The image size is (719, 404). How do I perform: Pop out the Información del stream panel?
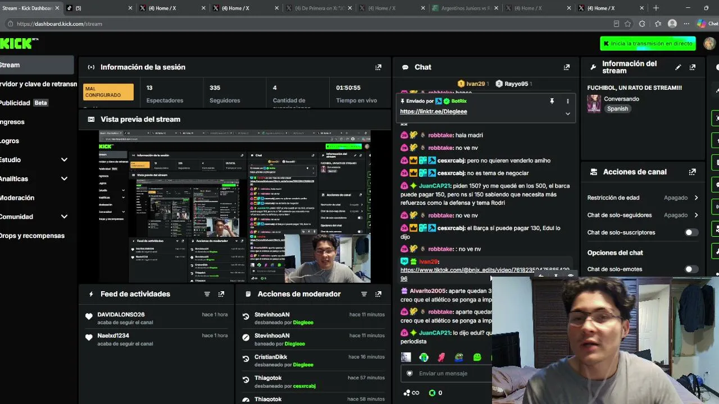point(692,67)
